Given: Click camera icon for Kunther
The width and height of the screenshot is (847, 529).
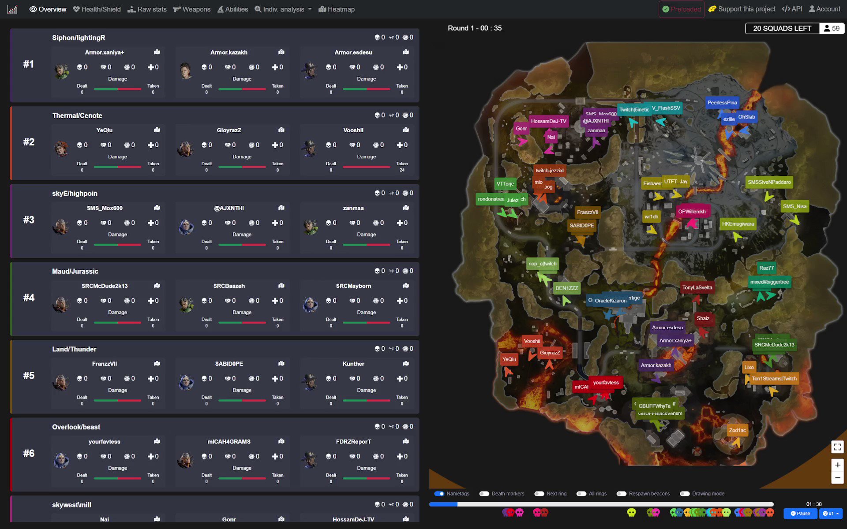Looking at the screenshot, I should pos(406,364).
